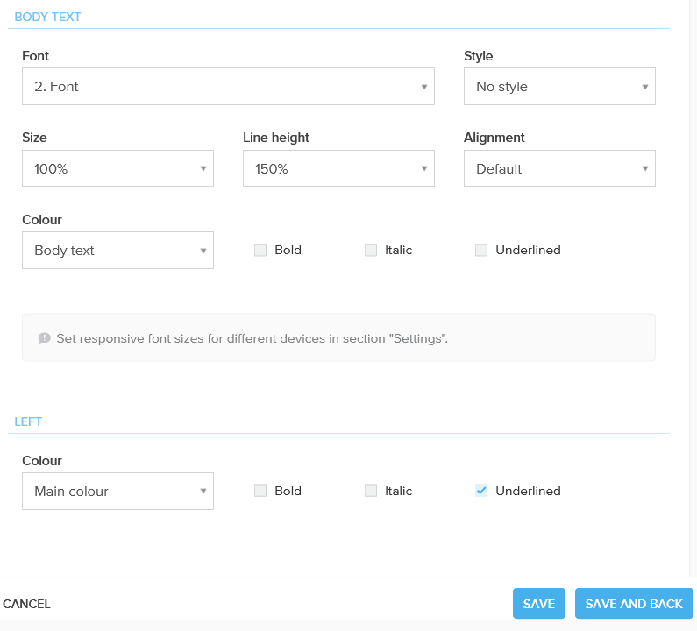This screenshot has width=697, height=631.
Task: Open the Line height dropdown
Action: (338, 168)
